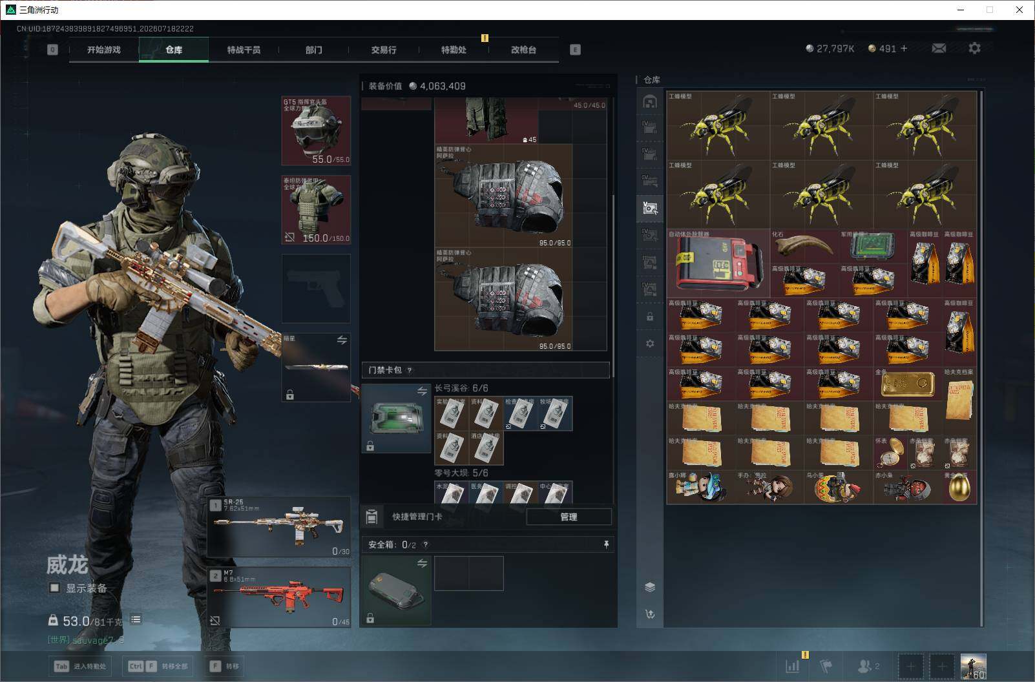Click the Q key icon left of tabs
Image resolution: width=1035 pixels, height=682 pixels.
click(x=52, y=50)
